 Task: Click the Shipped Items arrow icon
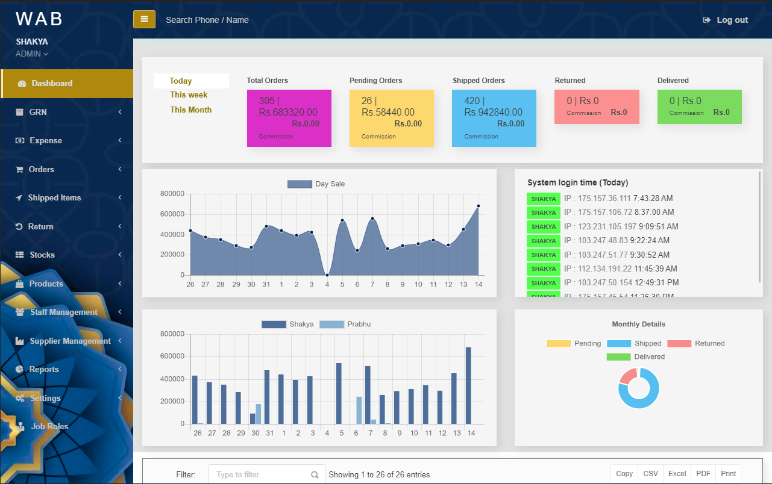pos(19,198)
